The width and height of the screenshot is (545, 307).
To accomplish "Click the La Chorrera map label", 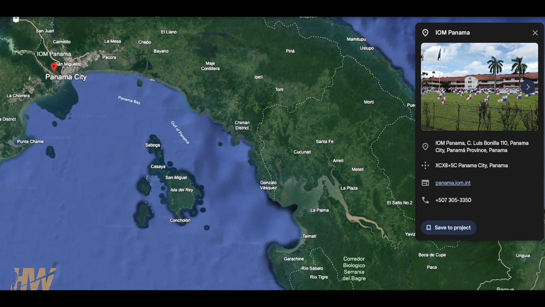I will click(18, 96).
